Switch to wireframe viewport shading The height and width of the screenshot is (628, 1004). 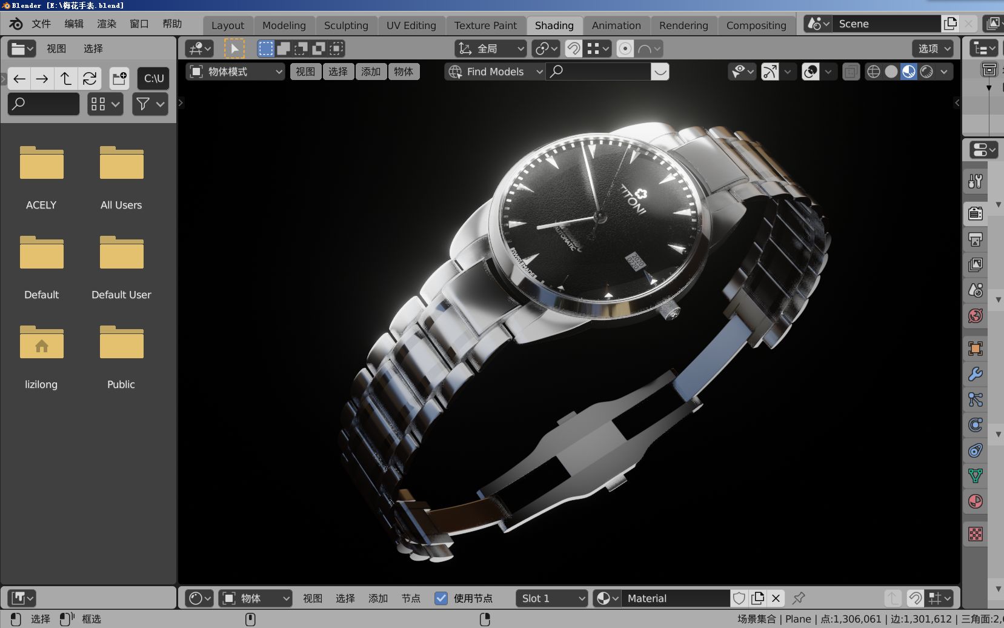point(873,72)
